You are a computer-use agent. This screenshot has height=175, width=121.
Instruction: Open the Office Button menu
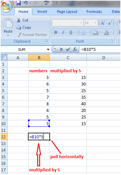tap(6, 6)
